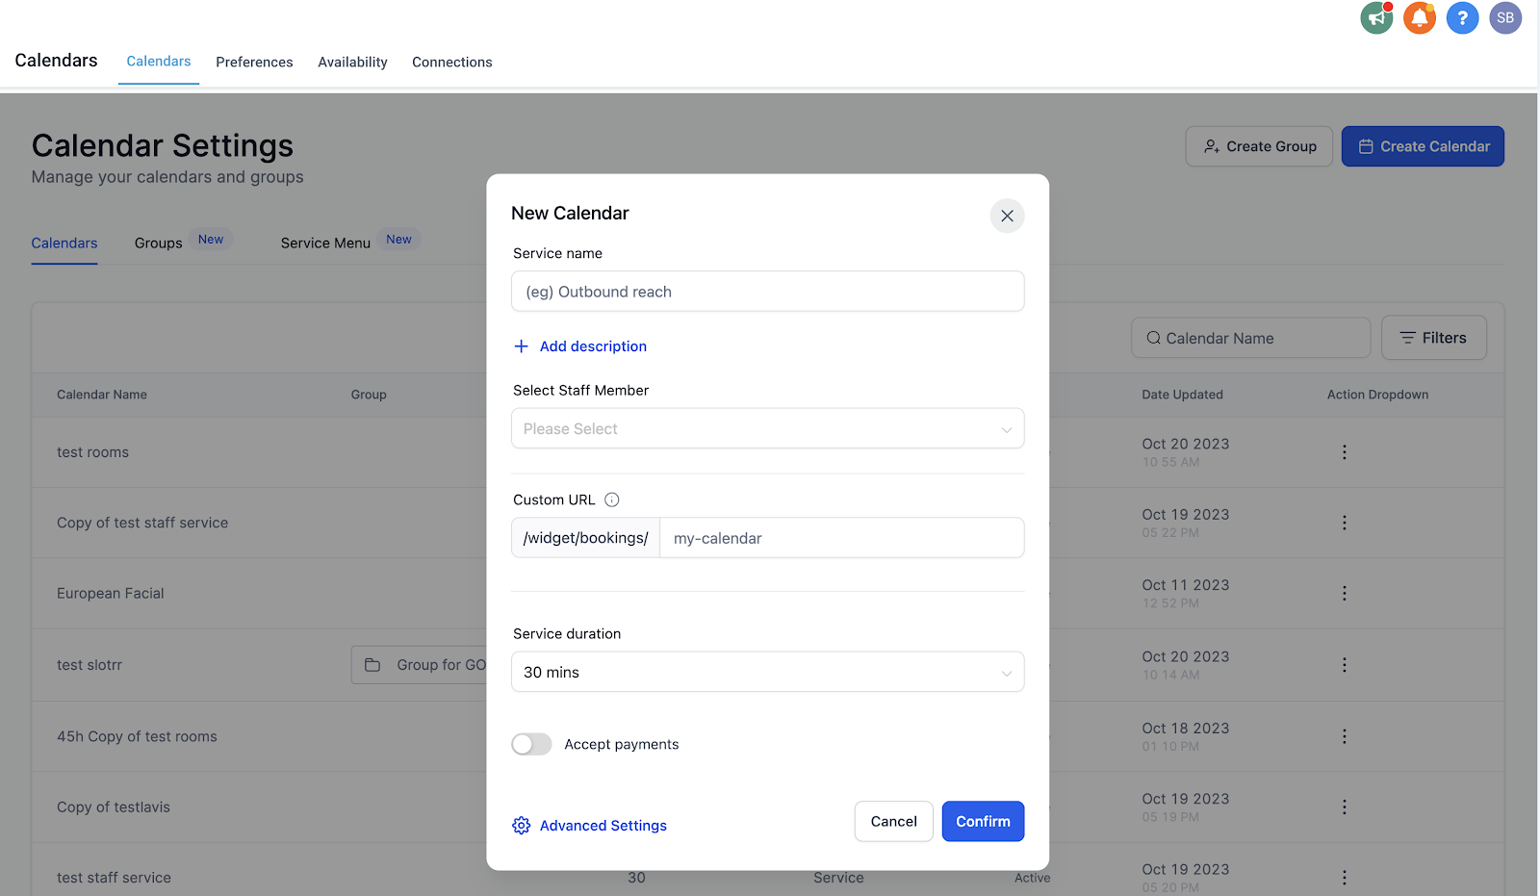Viewport: 1540px width, 896px height.
Task: Open the Service duration 30 mins dropdown
Action: 767,672
